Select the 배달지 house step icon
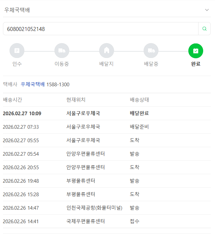This screenshot has width=215, height=238. [107, 51]
